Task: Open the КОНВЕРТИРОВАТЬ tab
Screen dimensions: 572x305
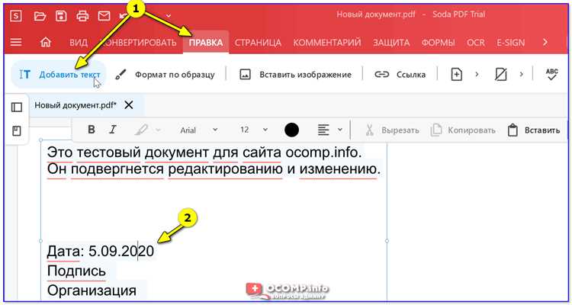Action: (140, 43)
